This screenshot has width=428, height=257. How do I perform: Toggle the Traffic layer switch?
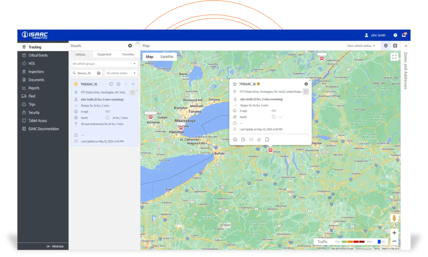coord(381,242)
